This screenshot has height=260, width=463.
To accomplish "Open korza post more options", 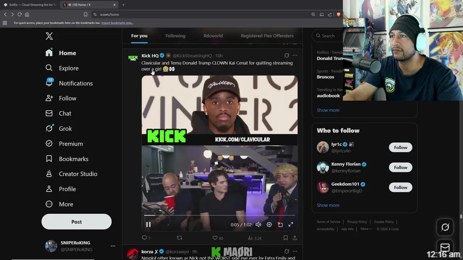I will click(x=295, y=251).
